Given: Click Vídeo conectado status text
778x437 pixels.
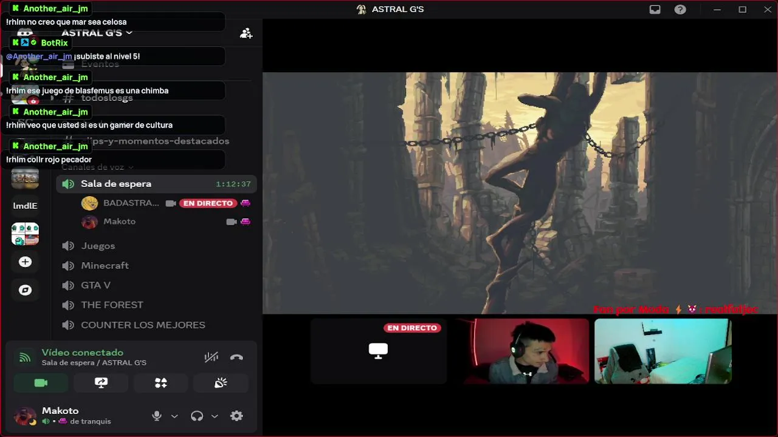Looking at the screenshot, I should coord(83,353).
